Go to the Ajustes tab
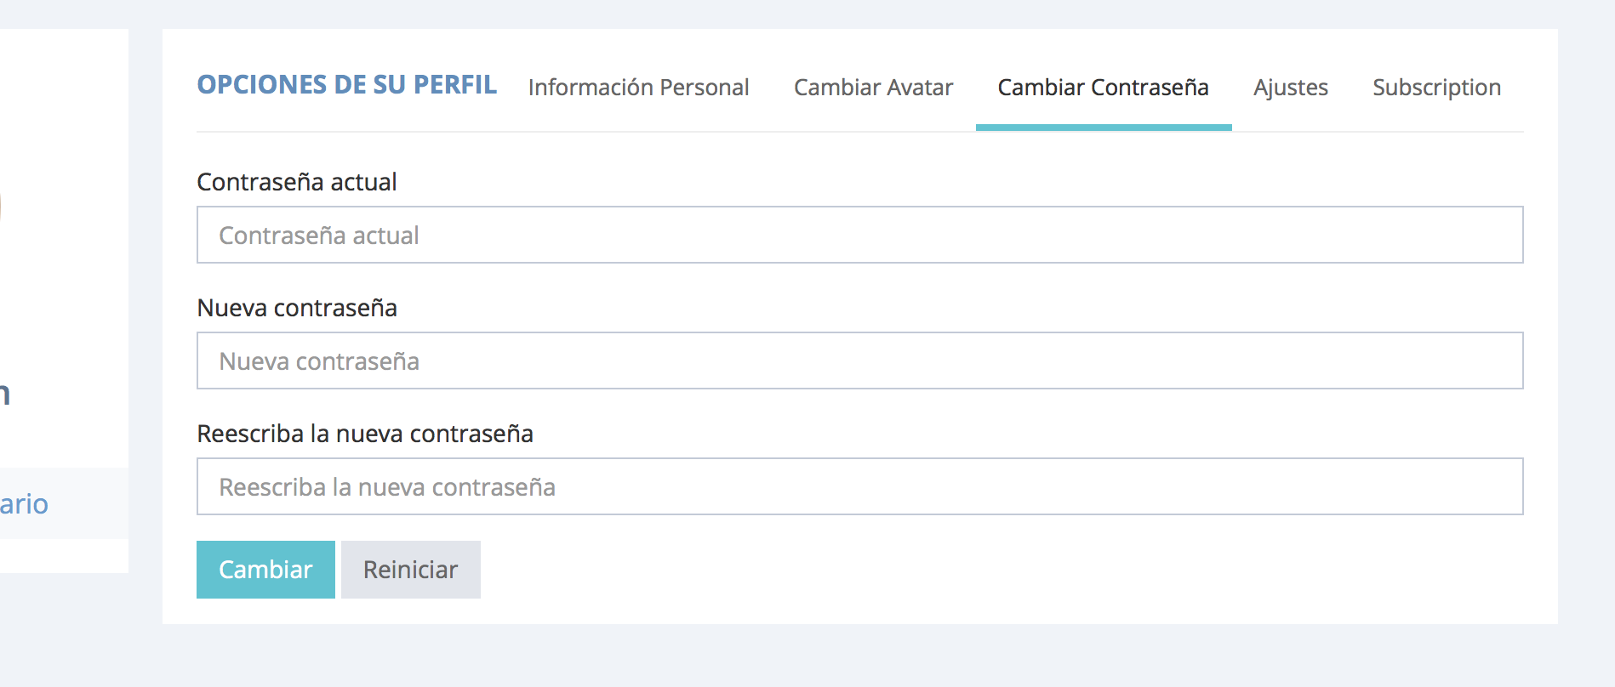1615x687 pixels. coord(1290,88)
